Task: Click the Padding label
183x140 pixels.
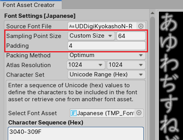Action: click(17, 46)
